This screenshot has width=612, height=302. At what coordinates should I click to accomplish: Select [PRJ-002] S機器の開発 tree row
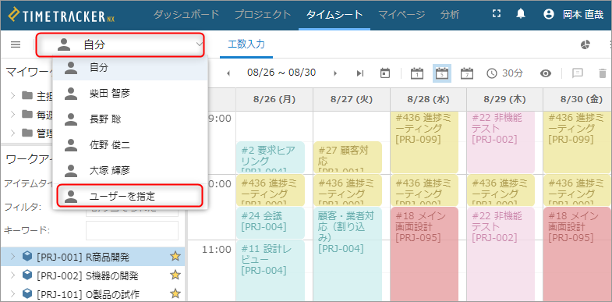(x=93, y=275)
